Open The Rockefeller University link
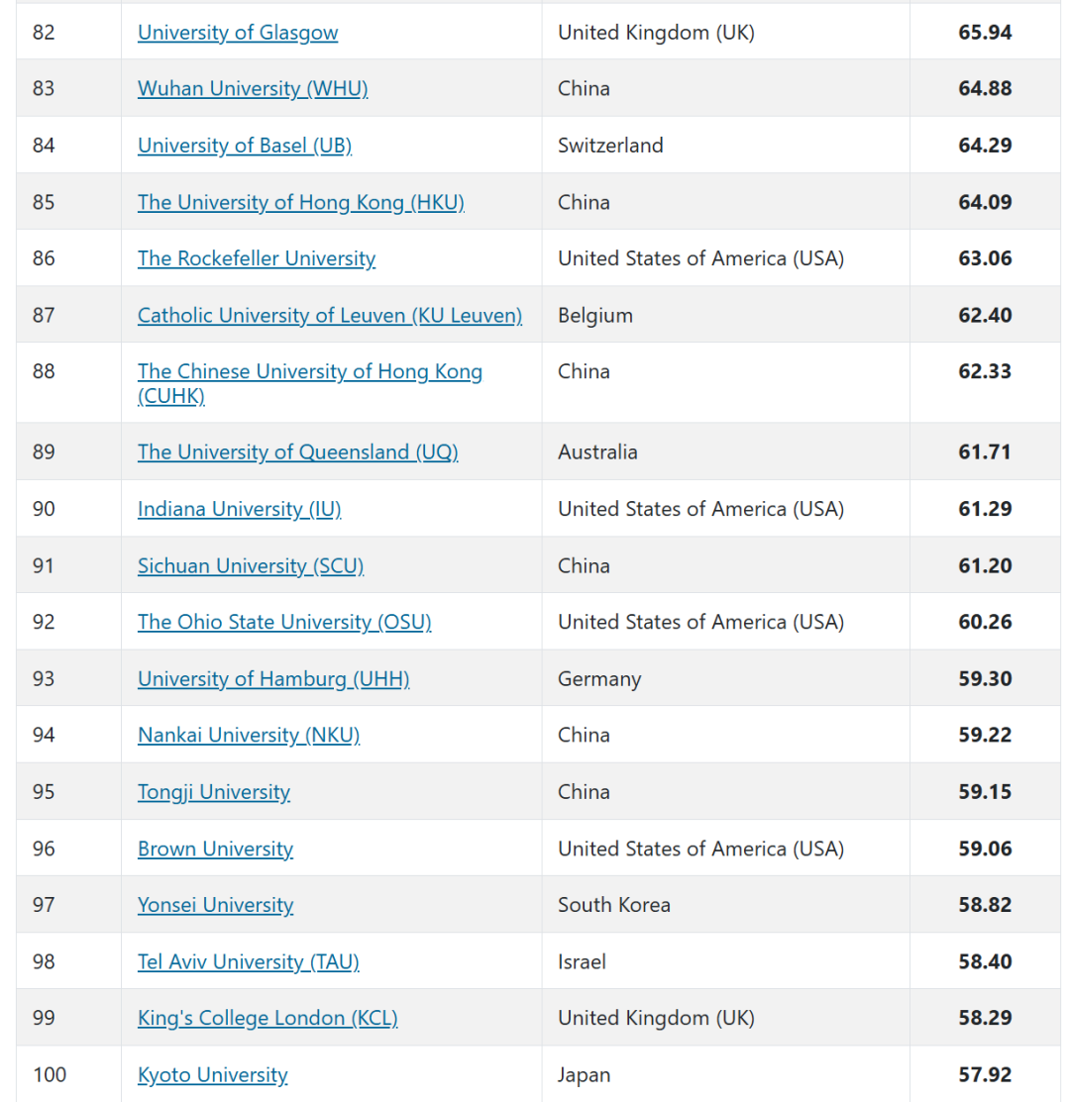The image size is (1070, 1102). [x=257, y=258]
